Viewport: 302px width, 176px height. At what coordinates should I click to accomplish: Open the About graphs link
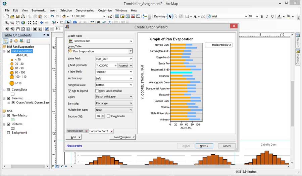tap(74, 146)
